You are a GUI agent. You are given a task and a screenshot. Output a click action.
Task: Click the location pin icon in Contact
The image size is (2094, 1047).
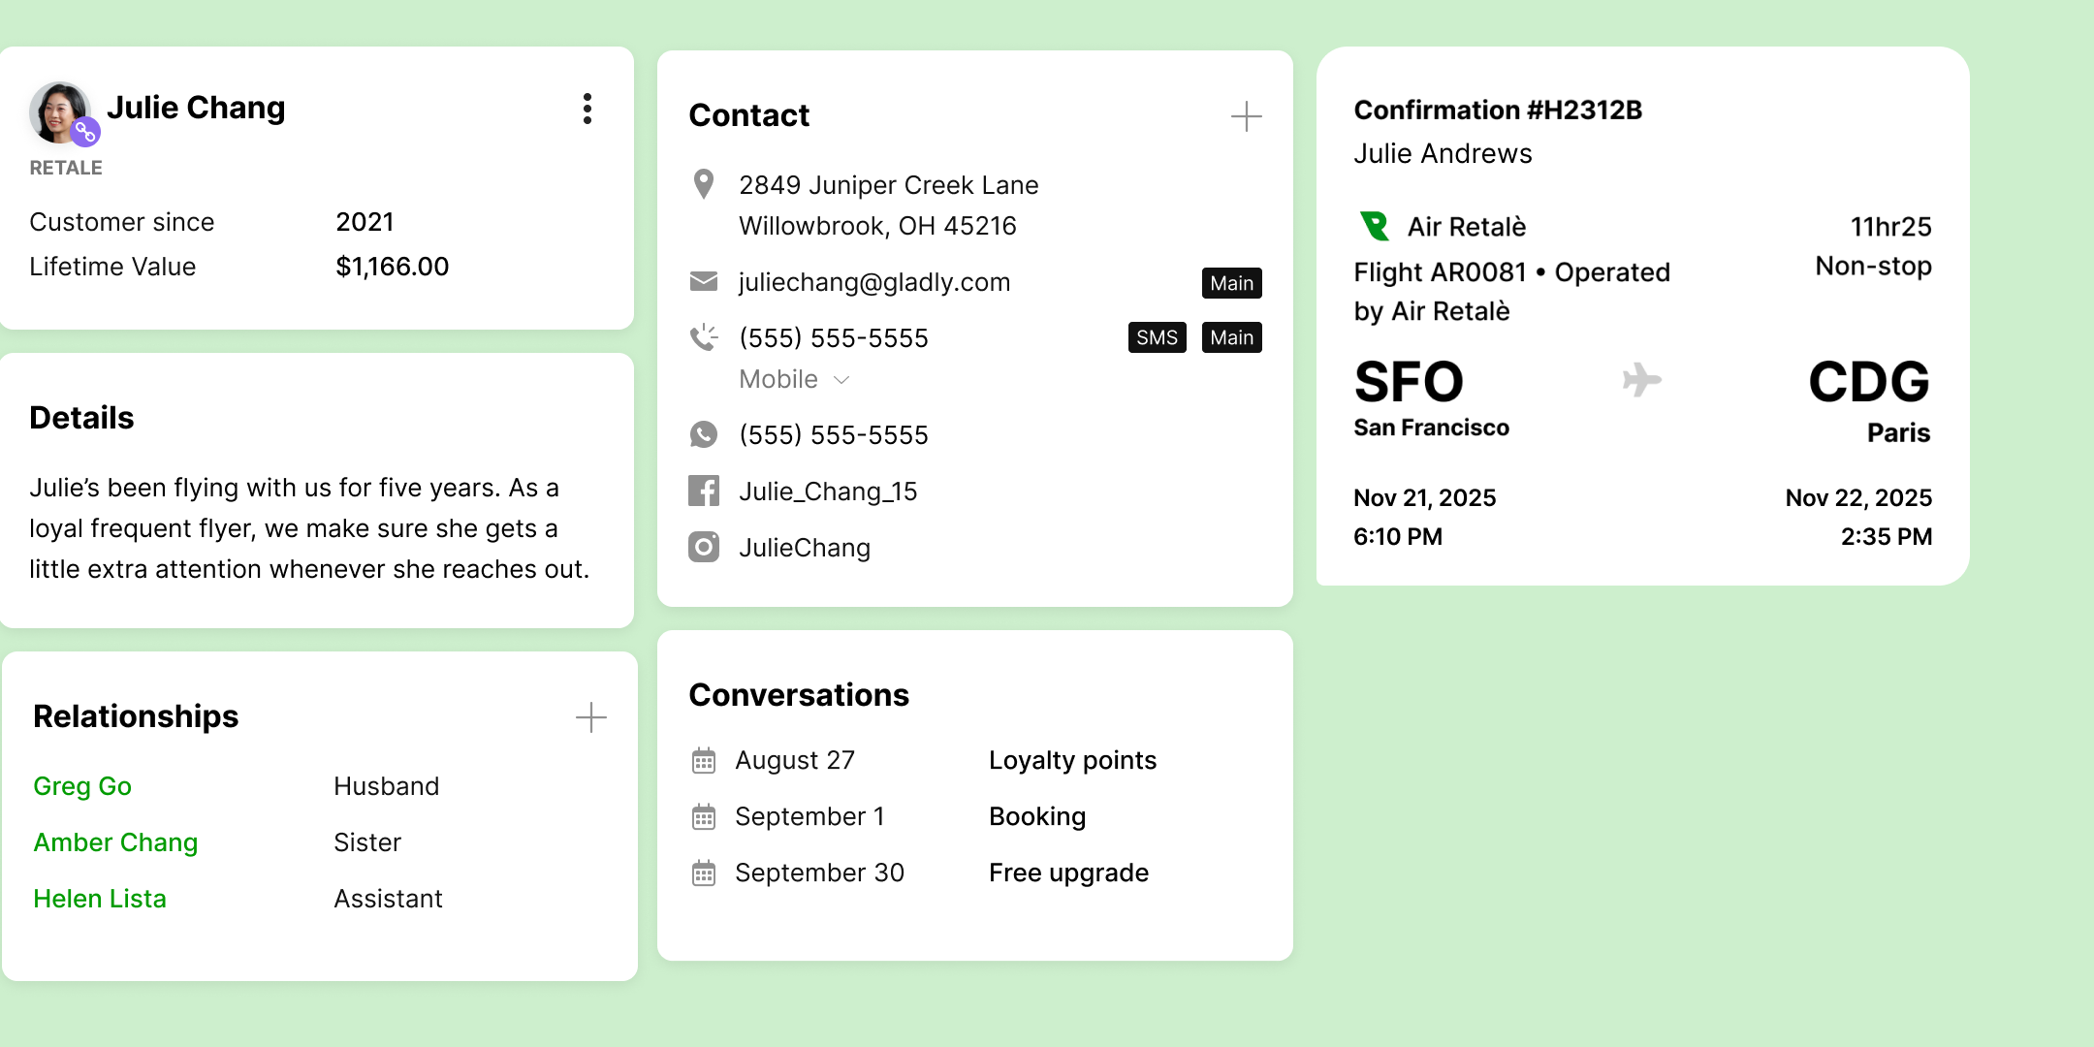704,185
